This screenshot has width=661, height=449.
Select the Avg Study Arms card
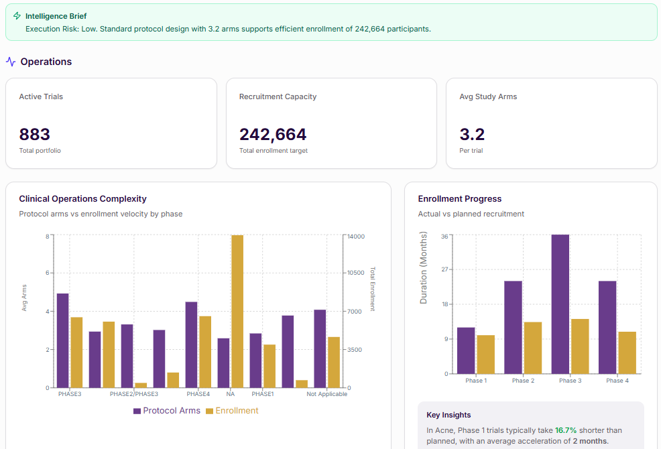[552, 123]
